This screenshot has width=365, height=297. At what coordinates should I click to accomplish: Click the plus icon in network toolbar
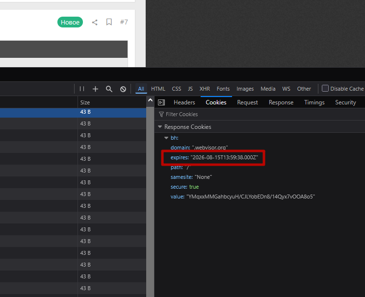pos(95,89)
